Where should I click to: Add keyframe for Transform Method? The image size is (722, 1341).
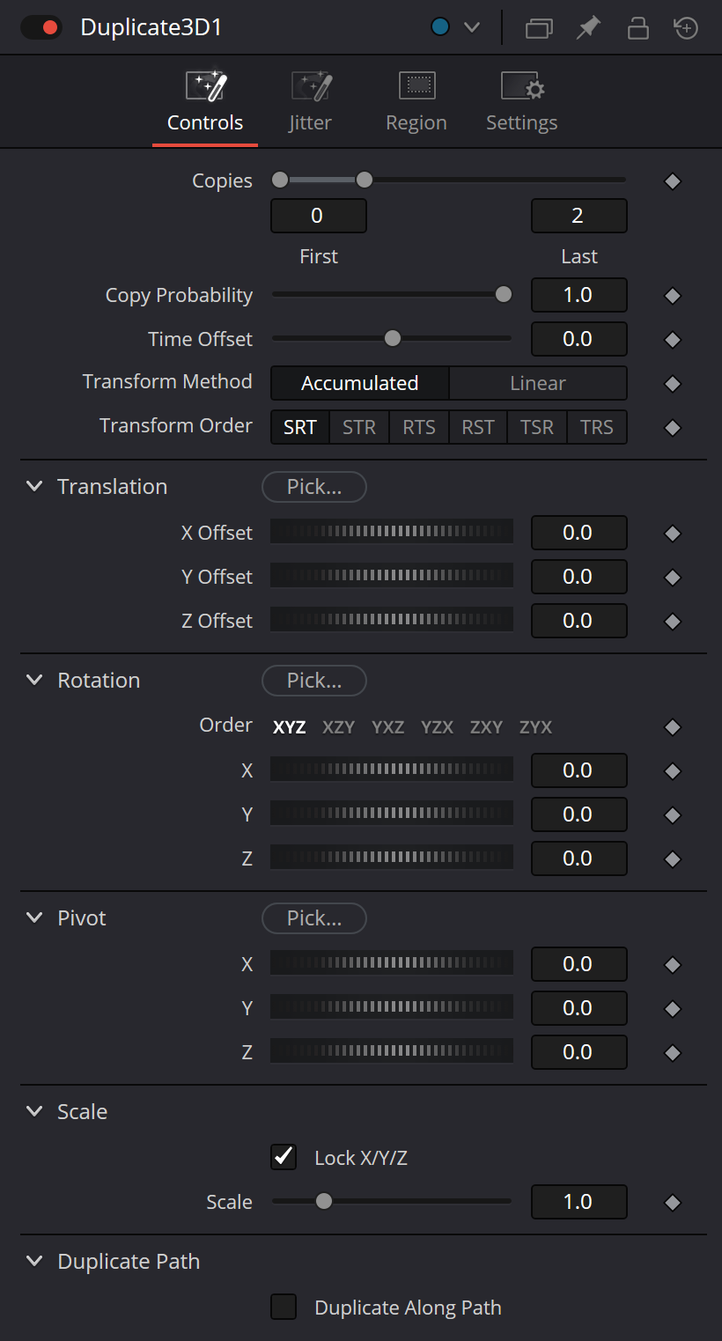coord(673,384)
